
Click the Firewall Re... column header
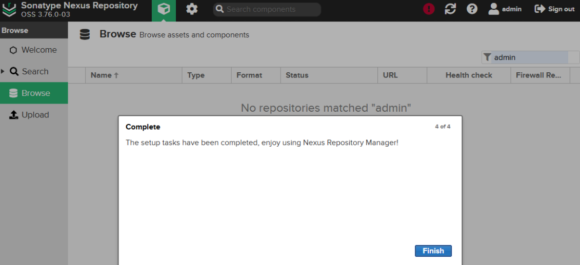[x=540, y=75]
